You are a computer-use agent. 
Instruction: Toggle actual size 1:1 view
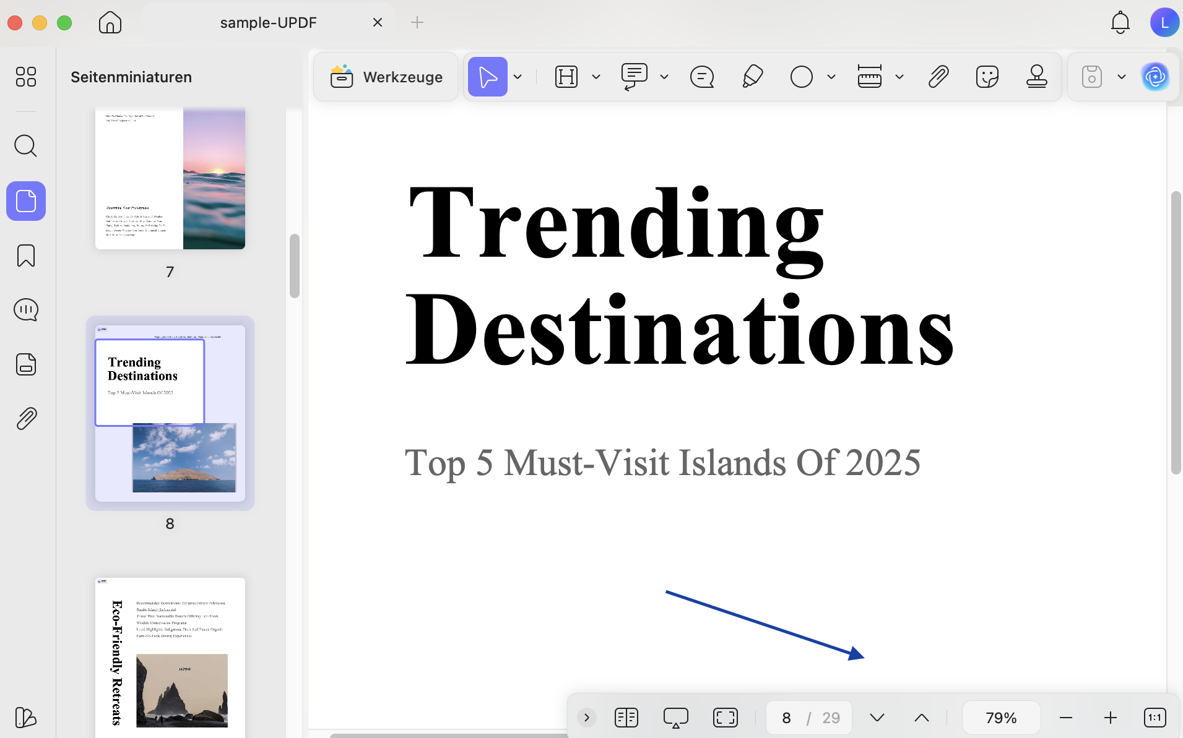1155,718
